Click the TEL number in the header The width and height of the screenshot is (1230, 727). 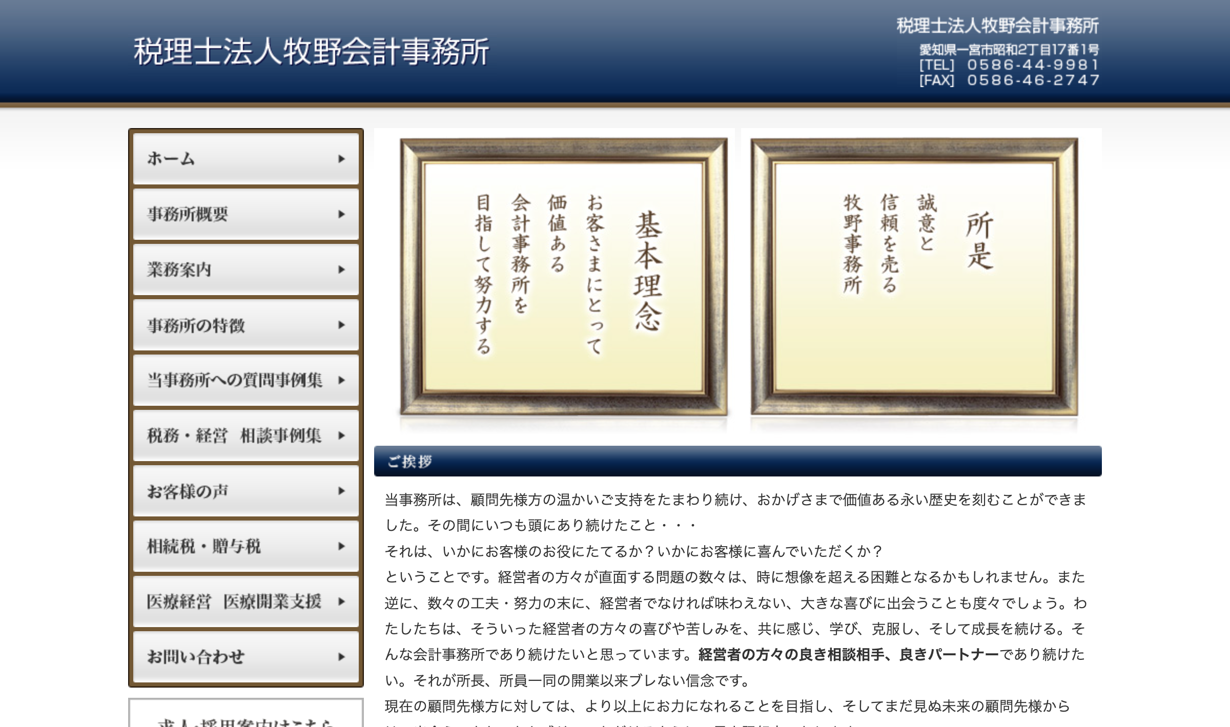tap(1032, 65)
